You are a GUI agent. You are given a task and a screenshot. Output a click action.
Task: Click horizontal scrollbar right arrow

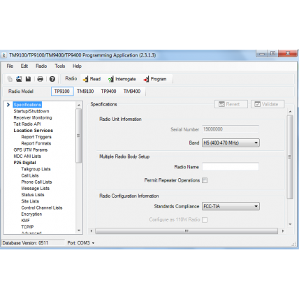pyautogui.click(x=283, y=231)
